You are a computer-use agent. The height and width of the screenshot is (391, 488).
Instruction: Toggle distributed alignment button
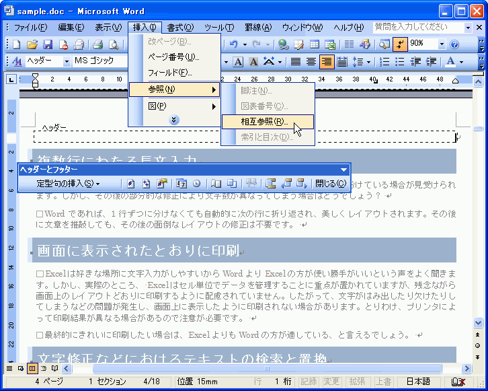click(342, 62)
